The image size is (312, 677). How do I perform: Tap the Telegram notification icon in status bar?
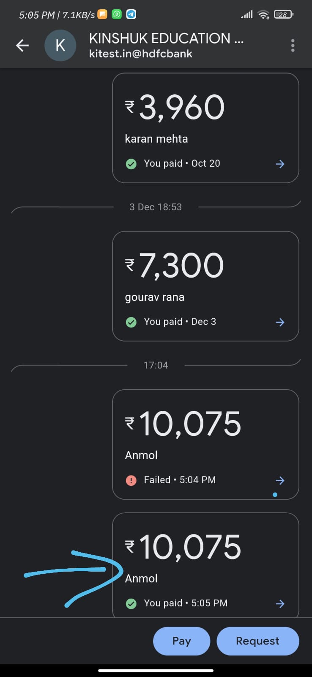[x=131, y=14]
